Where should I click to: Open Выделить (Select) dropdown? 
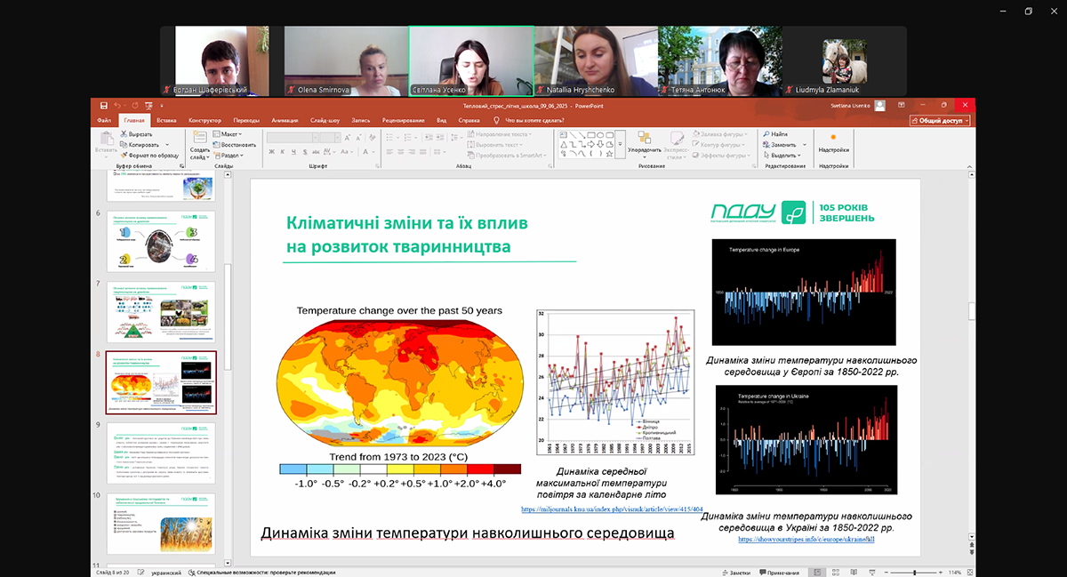click(x=782, y=156)
